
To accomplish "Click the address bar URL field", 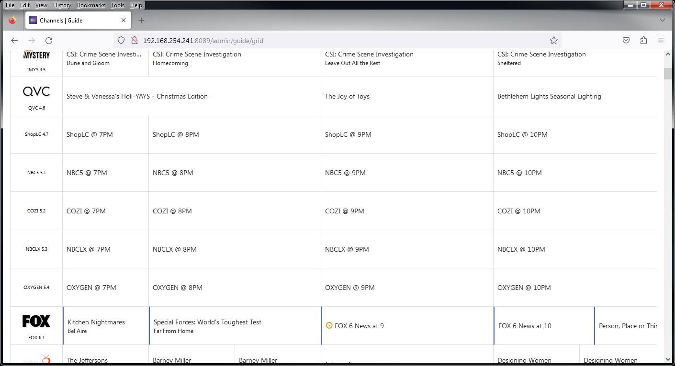I will (335, 41).
